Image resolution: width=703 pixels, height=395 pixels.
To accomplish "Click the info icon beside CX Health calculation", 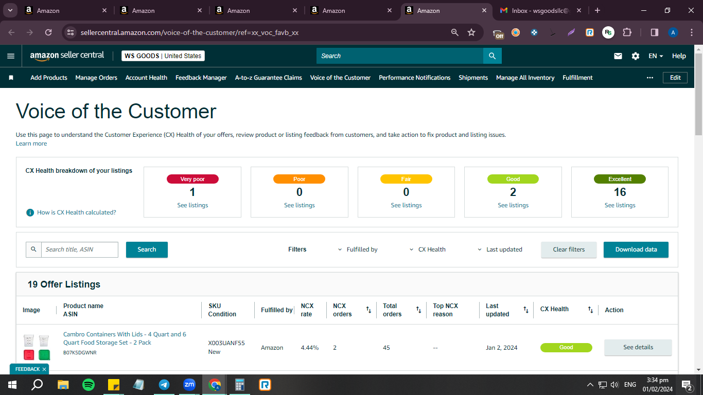I will [30, 212].
